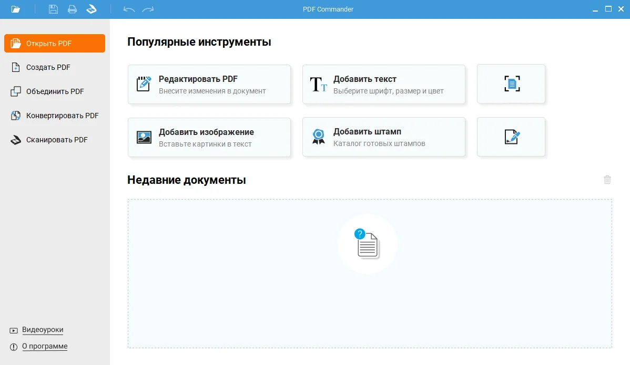Screen dimensions: 630x365
Task: Click the Добавить текст tool card
Action: [x=384, y=84]
